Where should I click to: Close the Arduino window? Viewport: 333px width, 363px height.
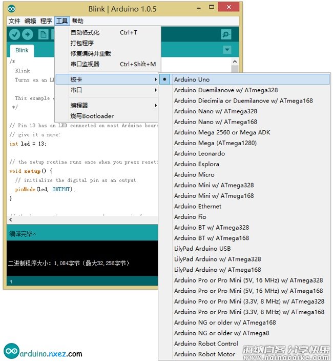[228, 7]
